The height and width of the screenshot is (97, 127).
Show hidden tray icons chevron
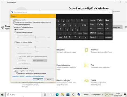pos(103,95)
